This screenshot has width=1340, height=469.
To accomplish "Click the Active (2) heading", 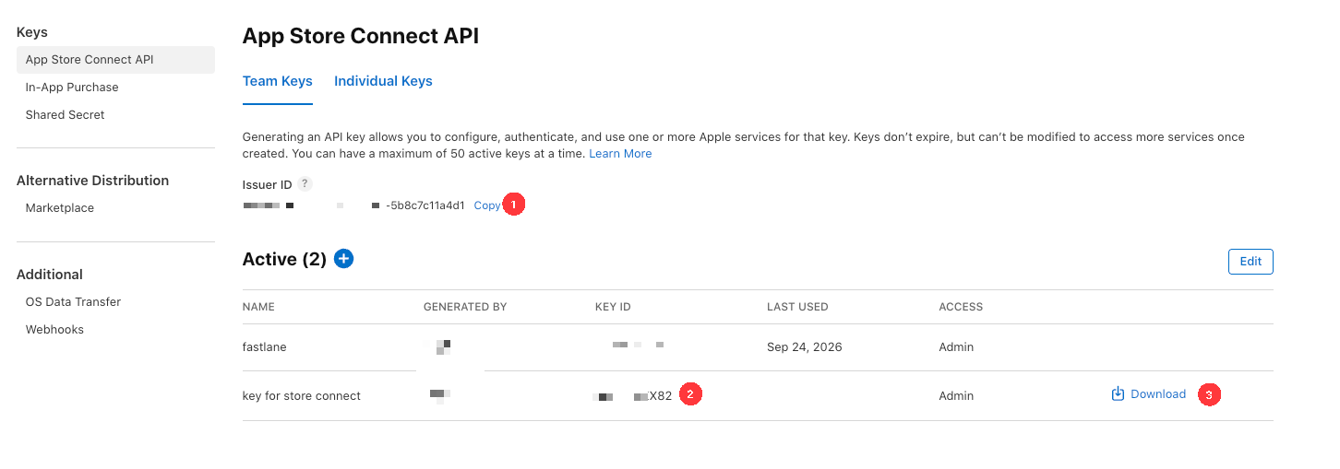I will point(284,260).
